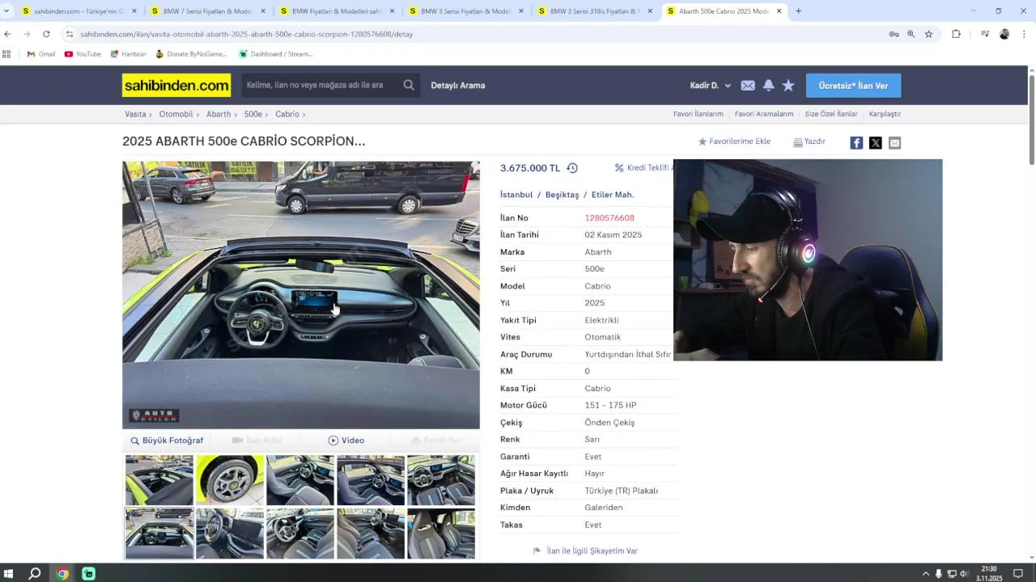Click the listing number 1280576608
The height and width of the screenshot is (582, 1036).
[x=609, y=218]
